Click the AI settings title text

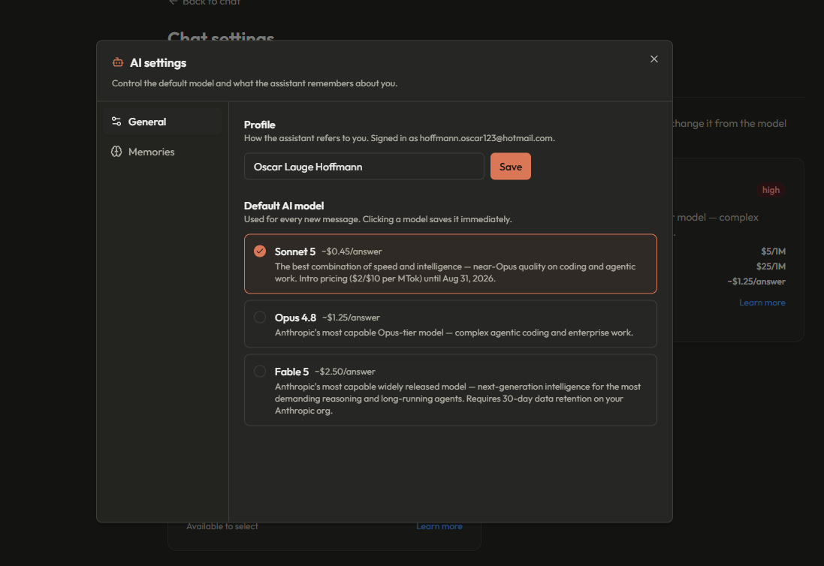click(x=158, y=63)
